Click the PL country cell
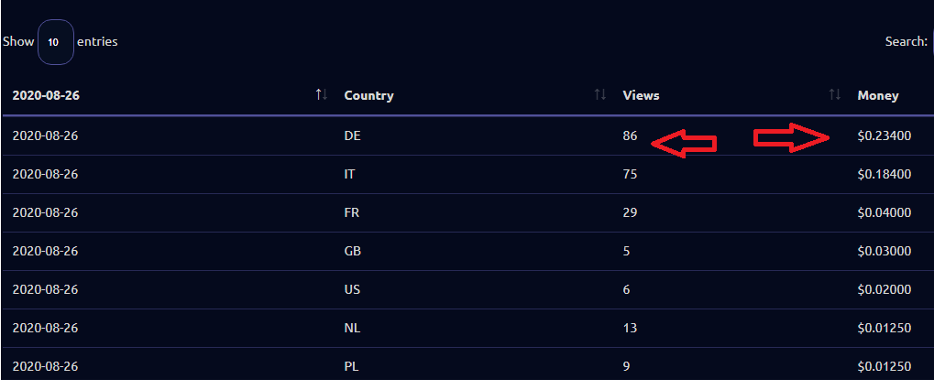This screenshot has height=390, width=934. coord(352,366)
